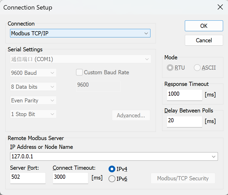Click the Server Port field

(28, 178)
